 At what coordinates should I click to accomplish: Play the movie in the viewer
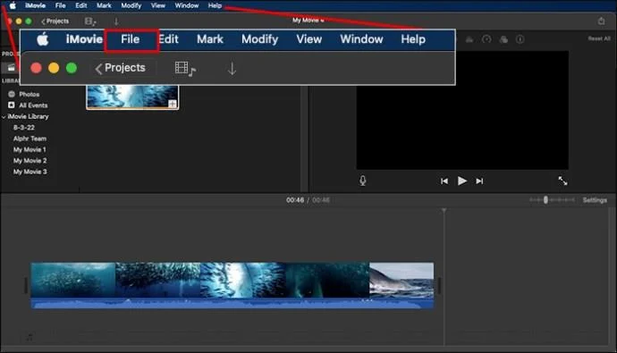point(462,181)
